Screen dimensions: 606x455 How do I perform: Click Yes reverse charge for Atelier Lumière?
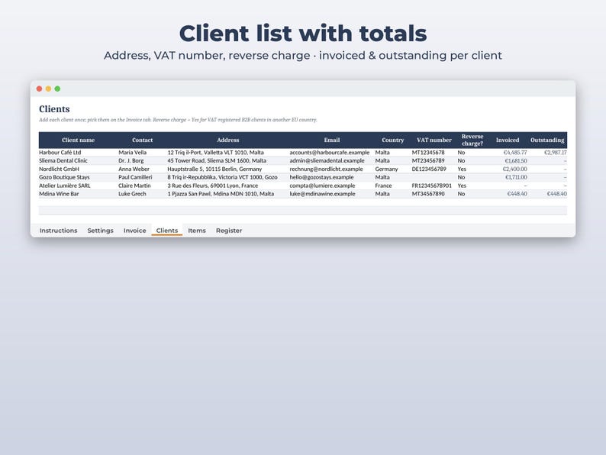click(462, 186)
